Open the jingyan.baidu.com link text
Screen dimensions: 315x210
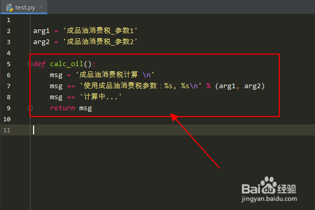269,199
